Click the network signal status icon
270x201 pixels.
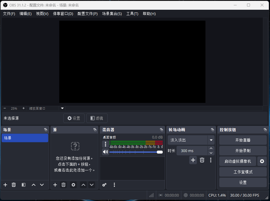tap(151, 195)
